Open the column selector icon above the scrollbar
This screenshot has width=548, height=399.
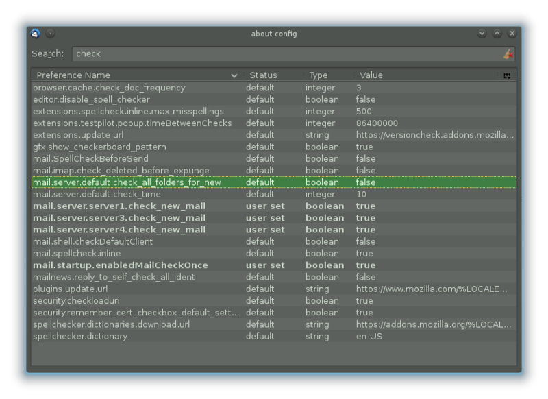pos(508,75)
